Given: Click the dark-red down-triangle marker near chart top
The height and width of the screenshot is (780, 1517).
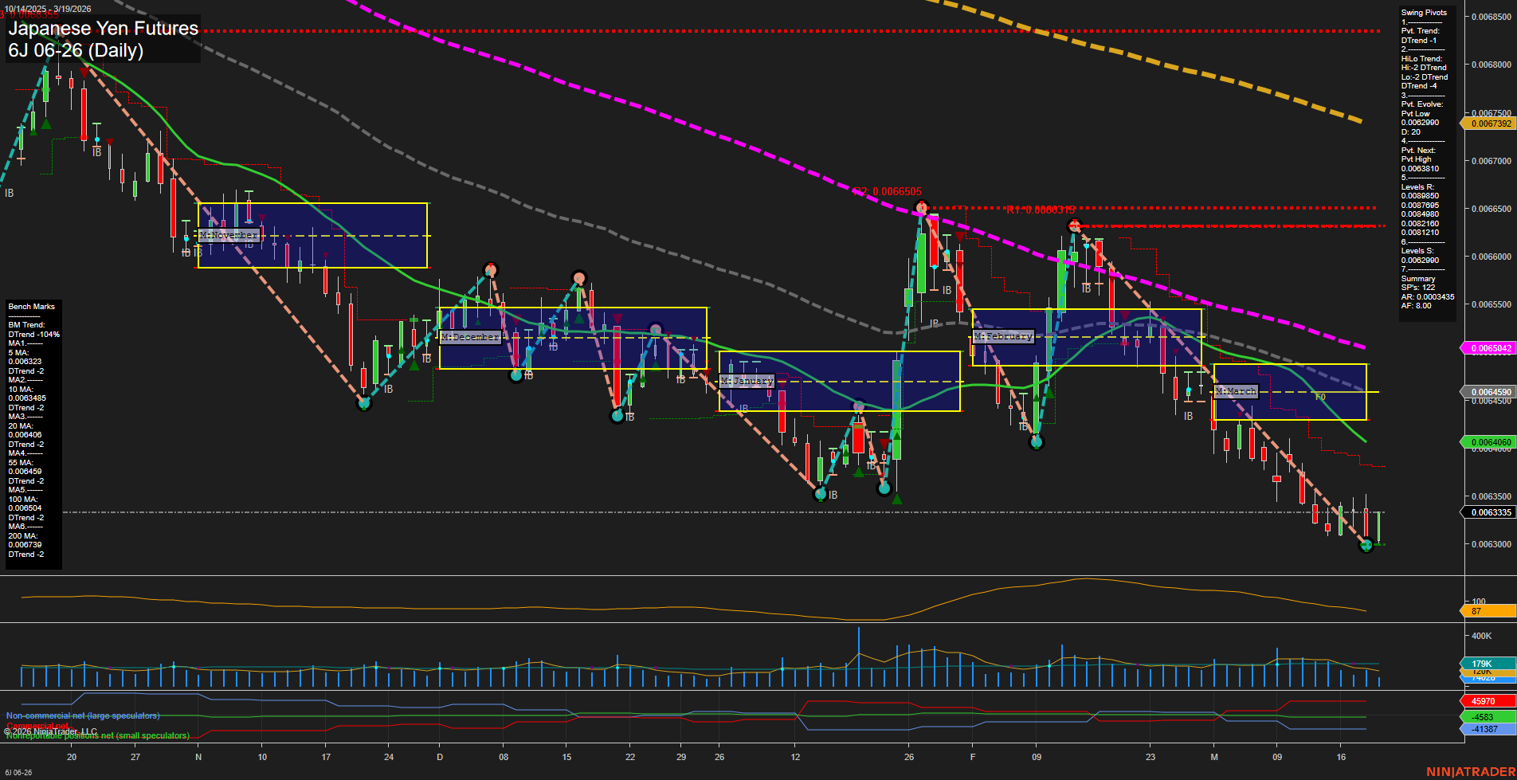Looking at the screenshot, I should [x=84, y=73].
